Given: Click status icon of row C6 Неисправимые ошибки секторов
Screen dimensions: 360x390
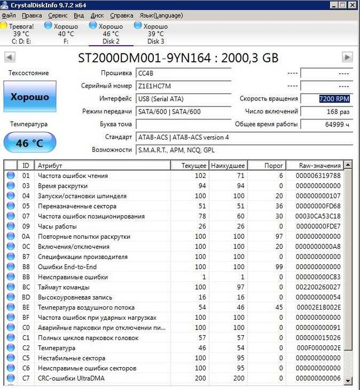Looking at the screenshot, I should (11, 368).
